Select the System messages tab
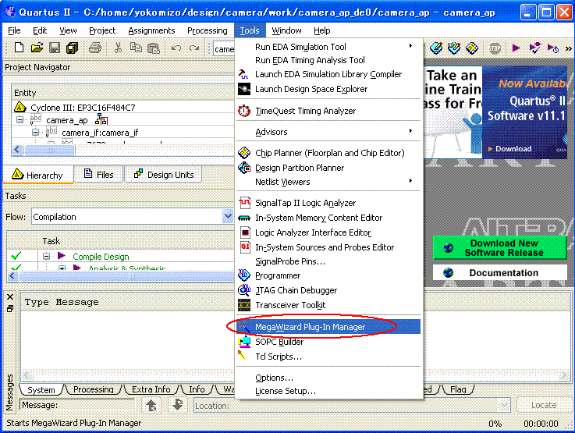This screenshot has width=575, height=433. [x=41, y=390]
